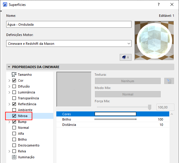Open the Definições Motor dropdown
179x163 pixels.
pos(69,43)
